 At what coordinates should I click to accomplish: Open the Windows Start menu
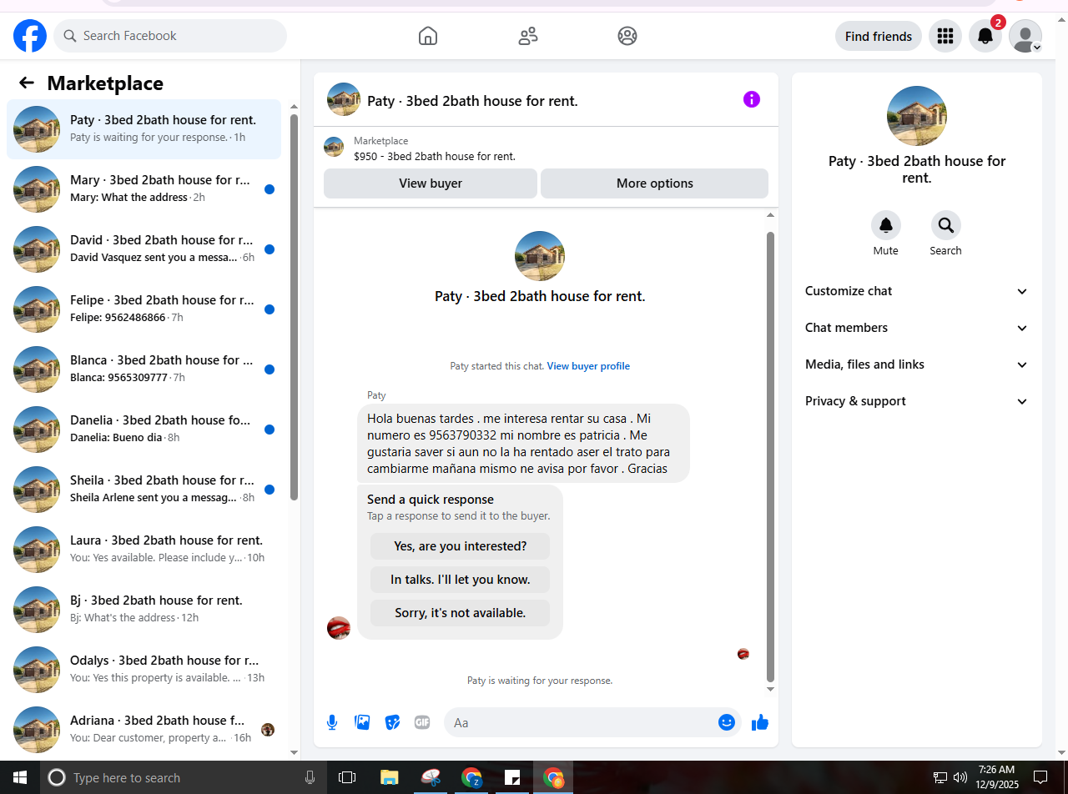coord(20,777)
